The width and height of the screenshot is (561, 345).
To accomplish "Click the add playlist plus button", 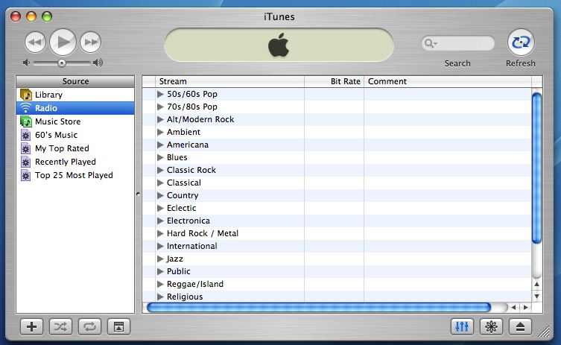I will 31,327.
